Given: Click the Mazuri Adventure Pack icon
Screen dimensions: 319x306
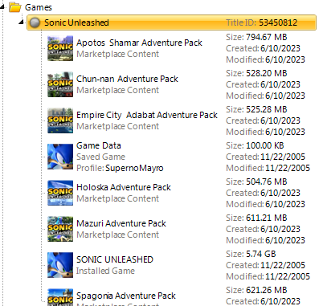Looking at the screenshot, I should [x=60, y=229].
